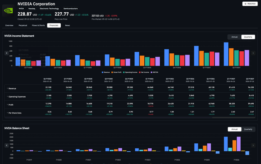Click Q1 FY2027 per share value 2.40

(233, 112)
